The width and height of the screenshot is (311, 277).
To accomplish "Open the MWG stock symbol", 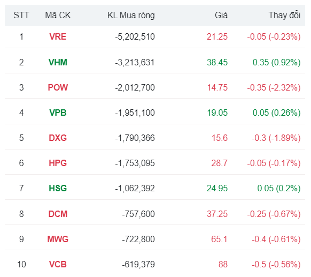I will (x=58, y=239).
